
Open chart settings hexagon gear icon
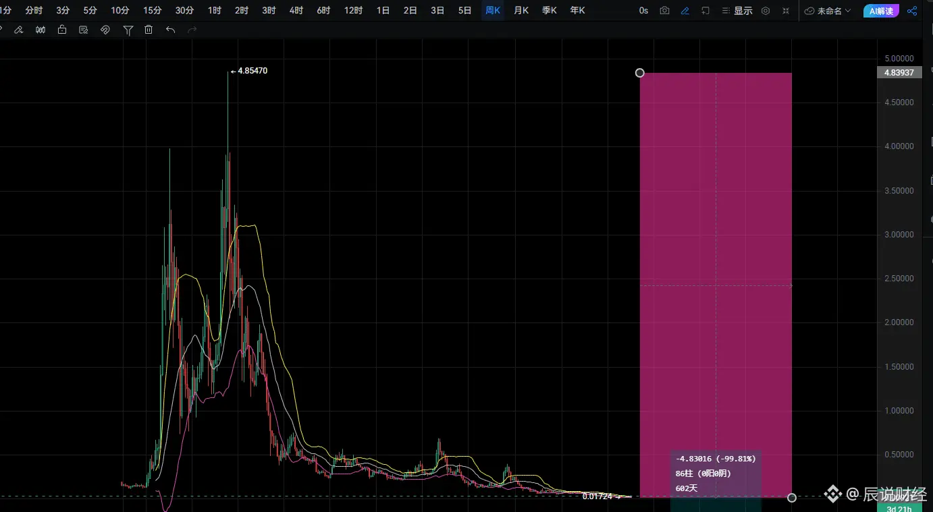click(x=766, y=11)
